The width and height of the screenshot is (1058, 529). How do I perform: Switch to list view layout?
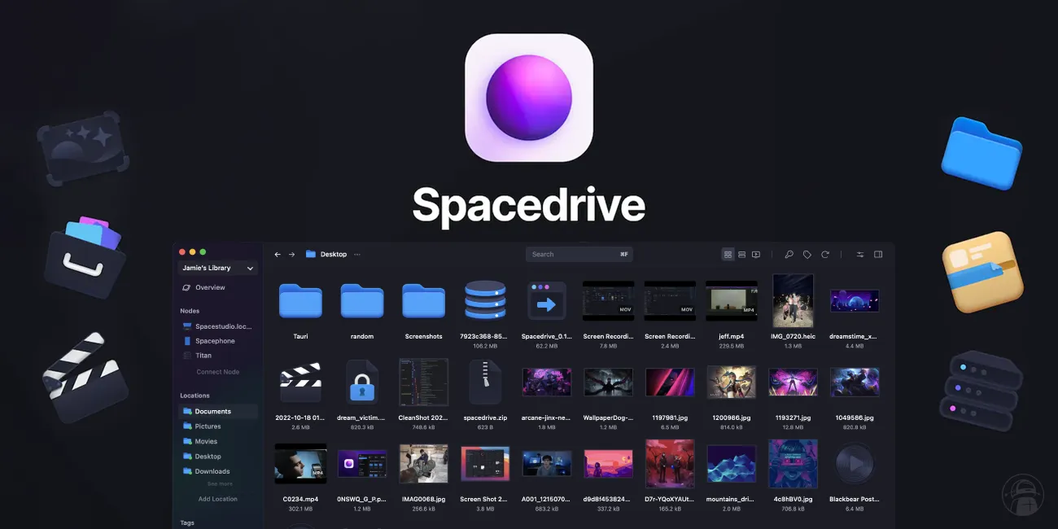pos(741,254)
